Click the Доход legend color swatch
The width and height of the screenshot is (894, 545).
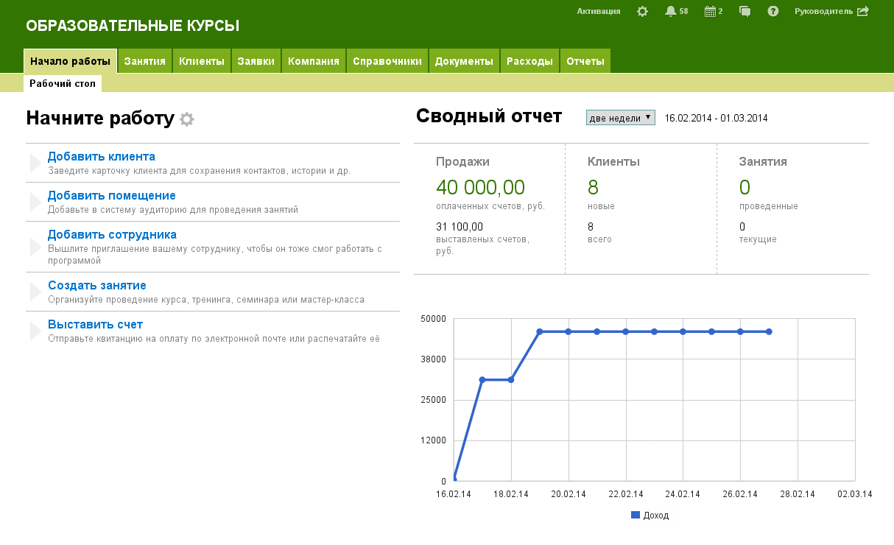click(635, 515)
